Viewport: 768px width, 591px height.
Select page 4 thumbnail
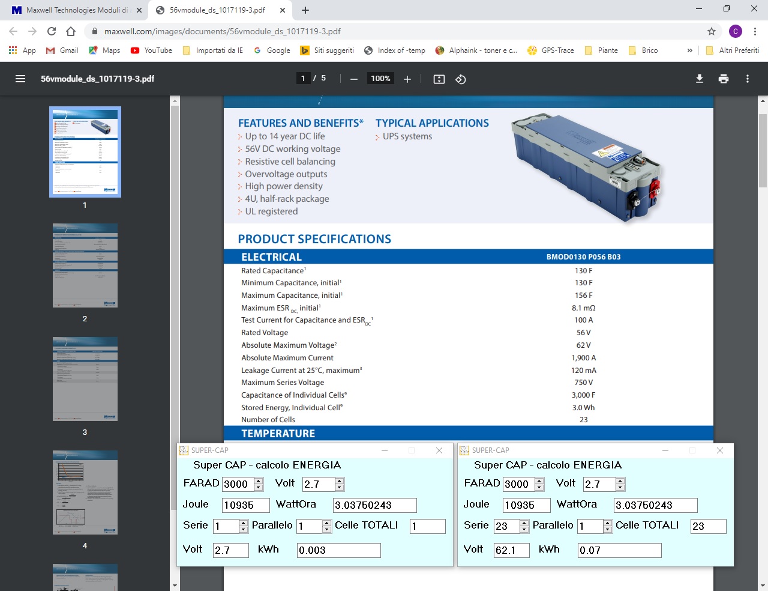click(85, 492)
